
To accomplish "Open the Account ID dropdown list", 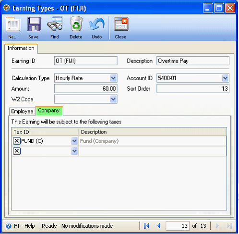I will [x=225, y=78].
